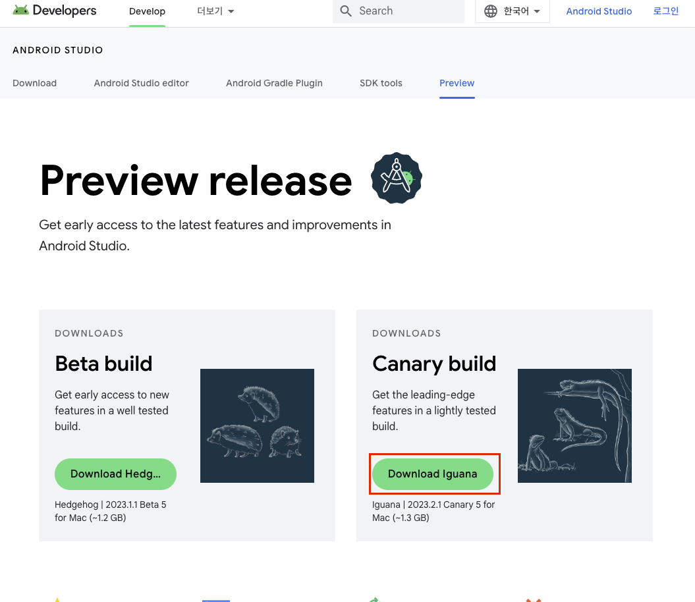Click the Download Hedgehog beta button
Viewport: 695px width, 602px height.
click(x=115, y=474)
